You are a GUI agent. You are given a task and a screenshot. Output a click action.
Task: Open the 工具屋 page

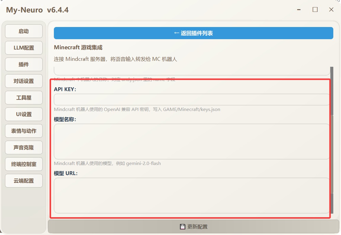[24, 98]
